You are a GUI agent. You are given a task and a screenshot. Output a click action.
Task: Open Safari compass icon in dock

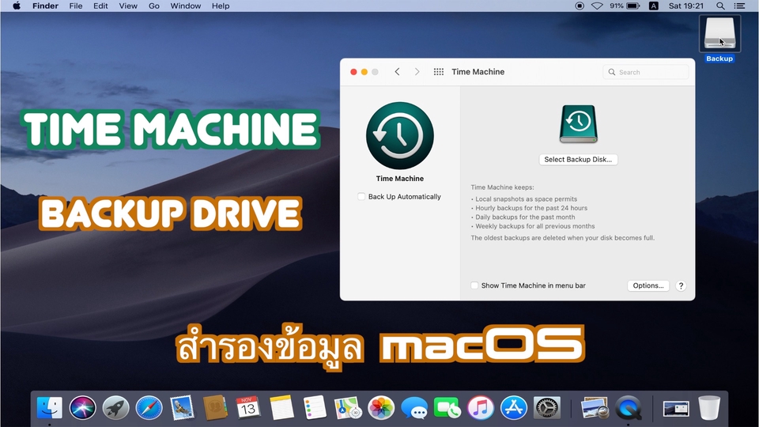click(x=149, y=408)
